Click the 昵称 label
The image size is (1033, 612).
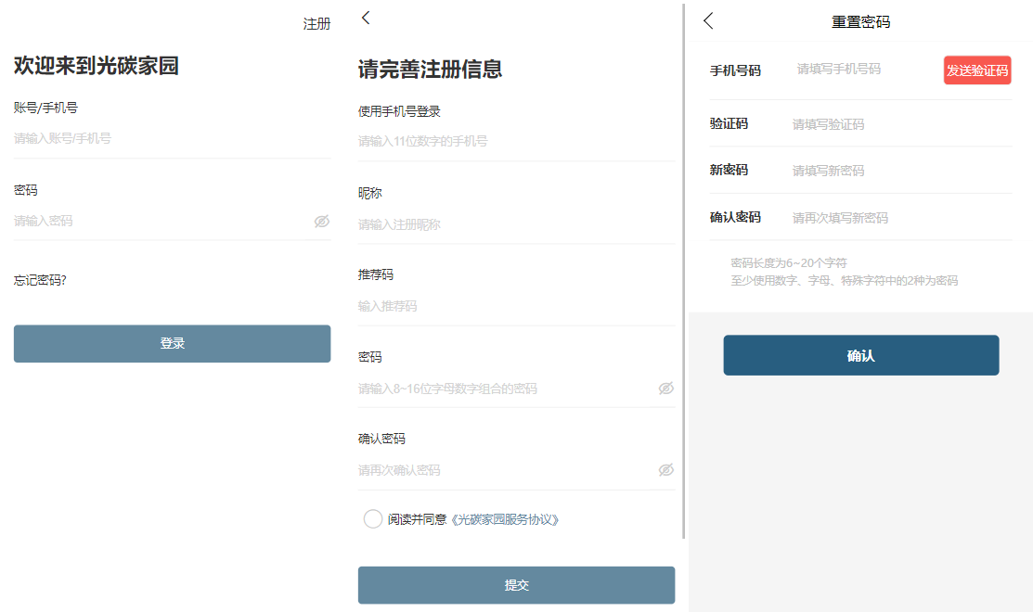[x=370, y=194]
